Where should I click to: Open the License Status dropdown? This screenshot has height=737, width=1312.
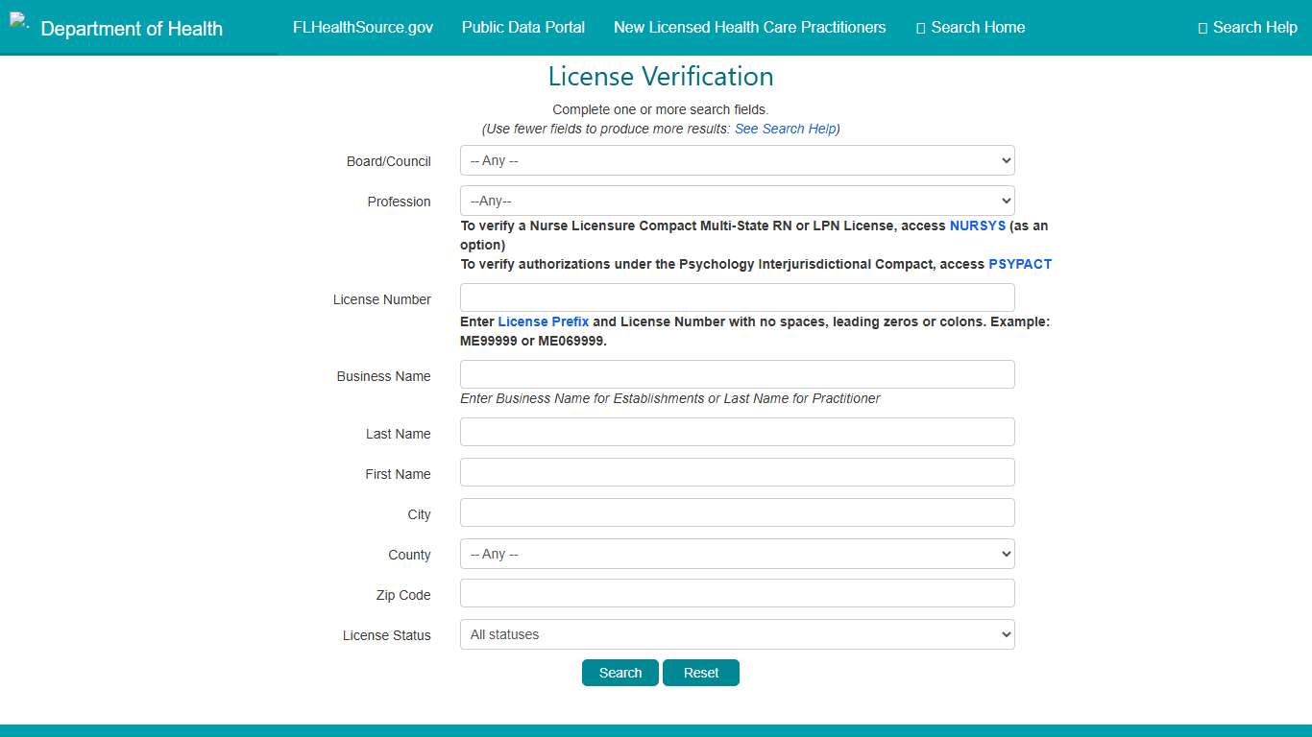pyautogui.click(x=737, y=634)
